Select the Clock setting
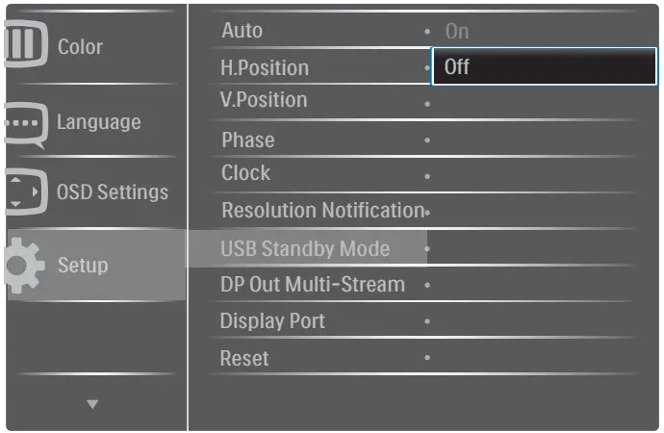Image resolution: width=664 pixels, height=433 pixels. (245, 173)
